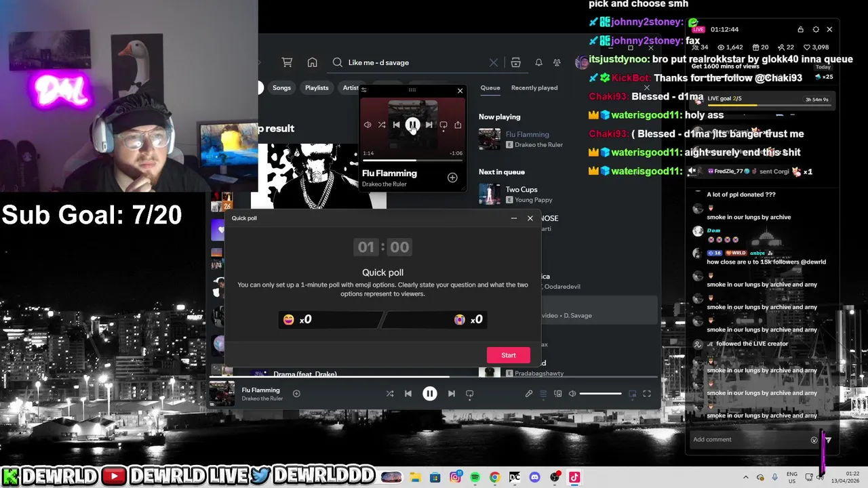Click the Flu Flamming cover in bottom bar
The height and width of the screenshot is (488, 868).
[222, 393]
